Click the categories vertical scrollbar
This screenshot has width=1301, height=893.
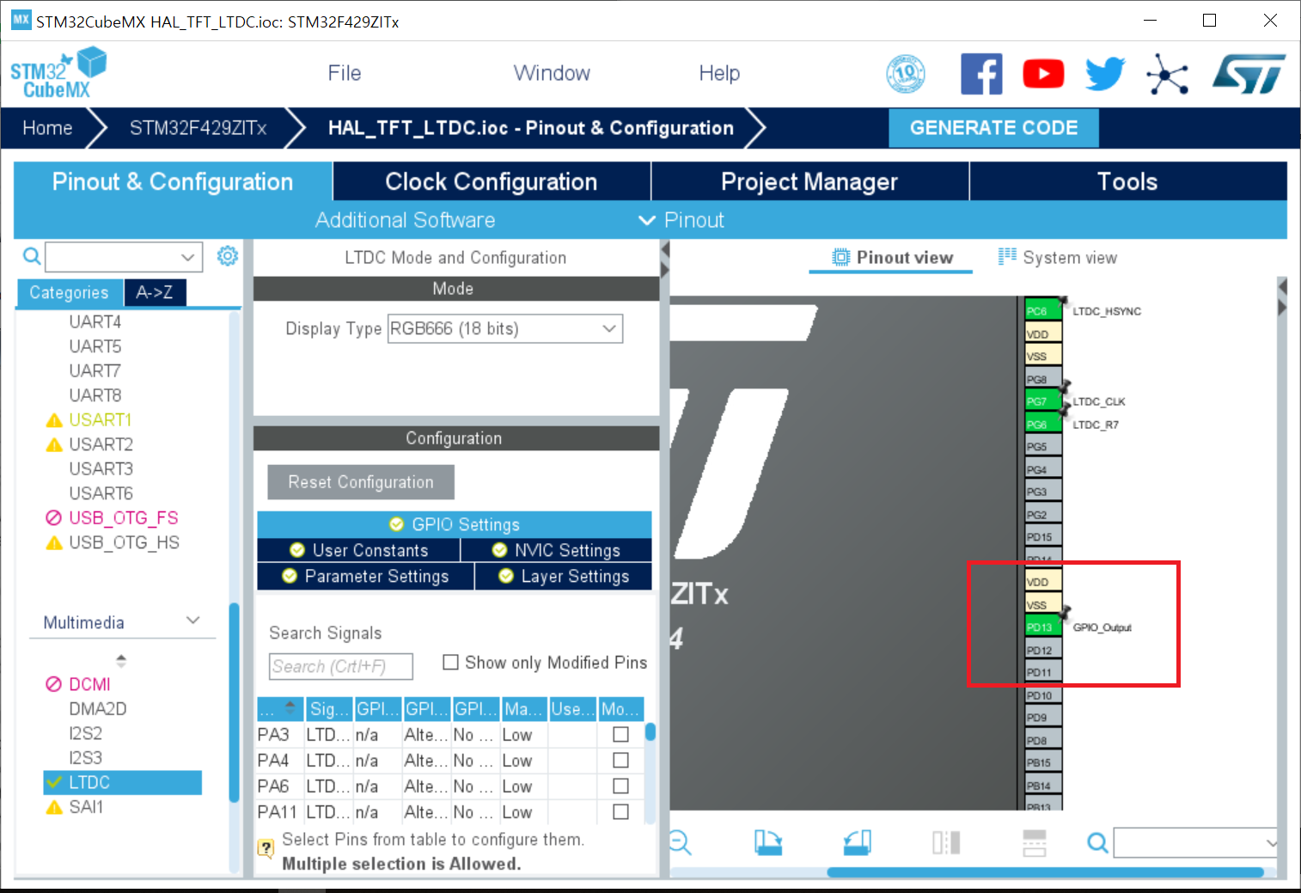pos(234,702)
